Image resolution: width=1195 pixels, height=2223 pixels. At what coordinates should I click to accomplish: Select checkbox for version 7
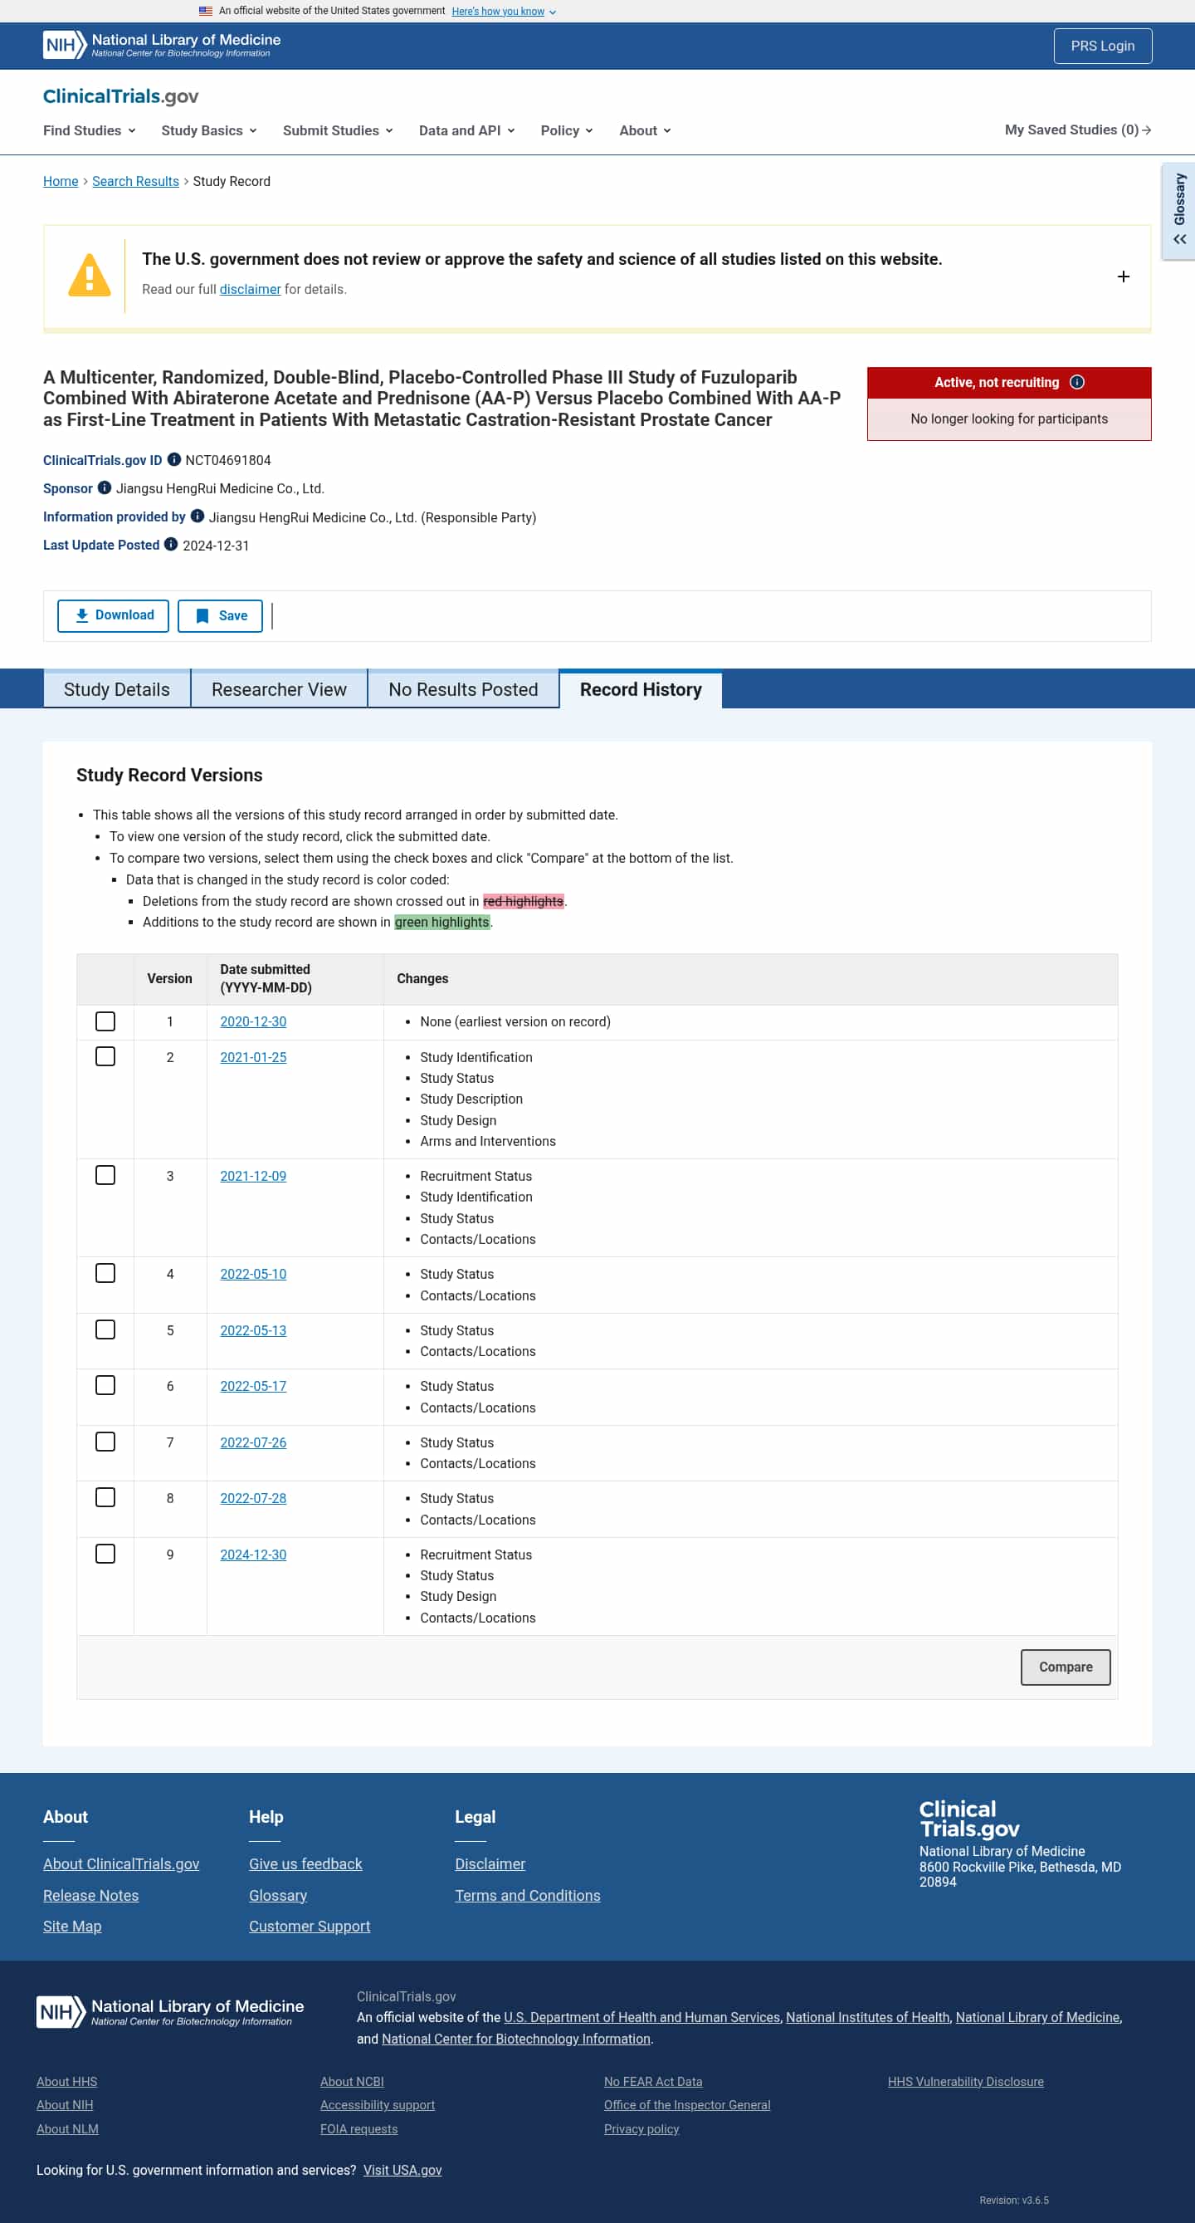pos(105,1442)
